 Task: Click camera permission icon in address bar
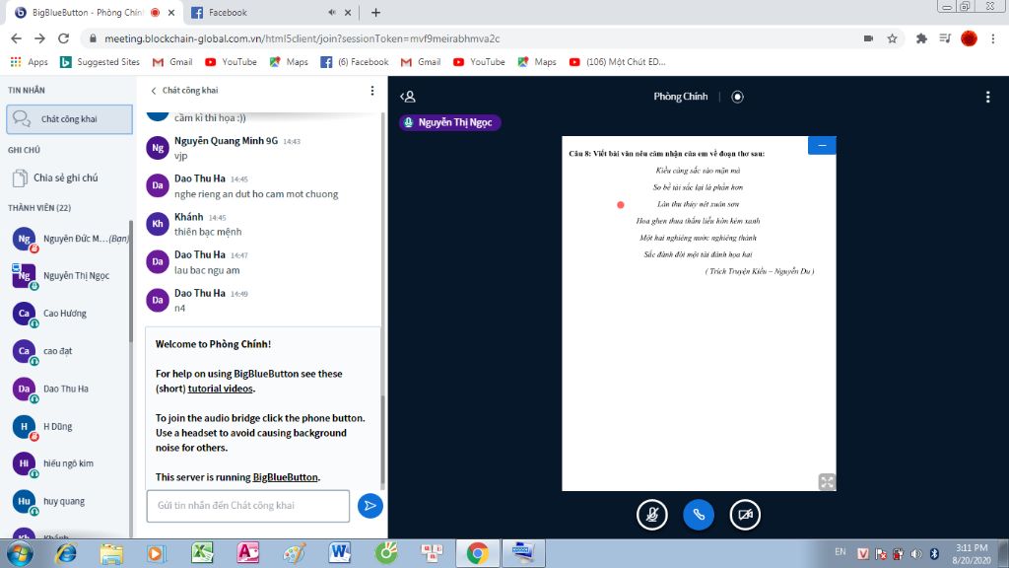click(868, 38)
